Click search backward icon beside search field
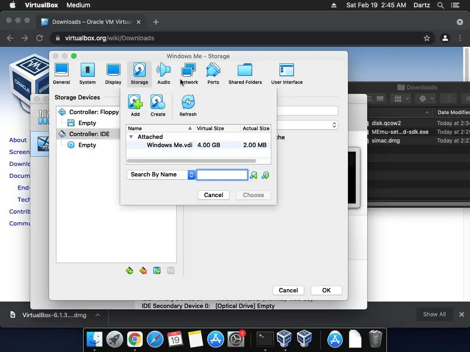Viewport: 470px width, 352px height. (253, 175)
